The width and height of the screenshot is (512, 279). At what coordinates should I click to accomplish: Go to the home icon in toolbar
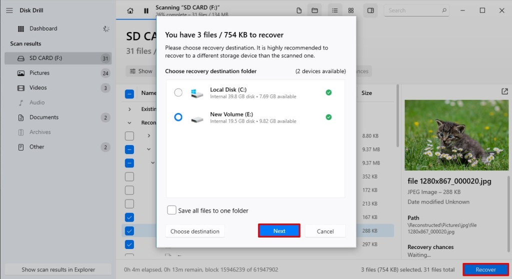[130, 11]
